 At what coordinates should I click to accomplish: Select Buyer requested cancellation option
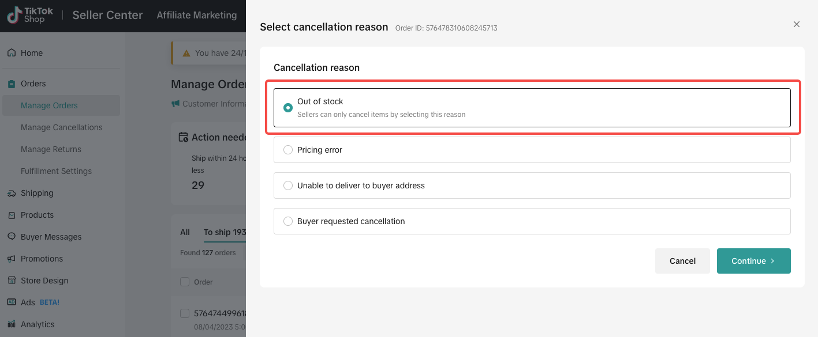coord(288,221)
